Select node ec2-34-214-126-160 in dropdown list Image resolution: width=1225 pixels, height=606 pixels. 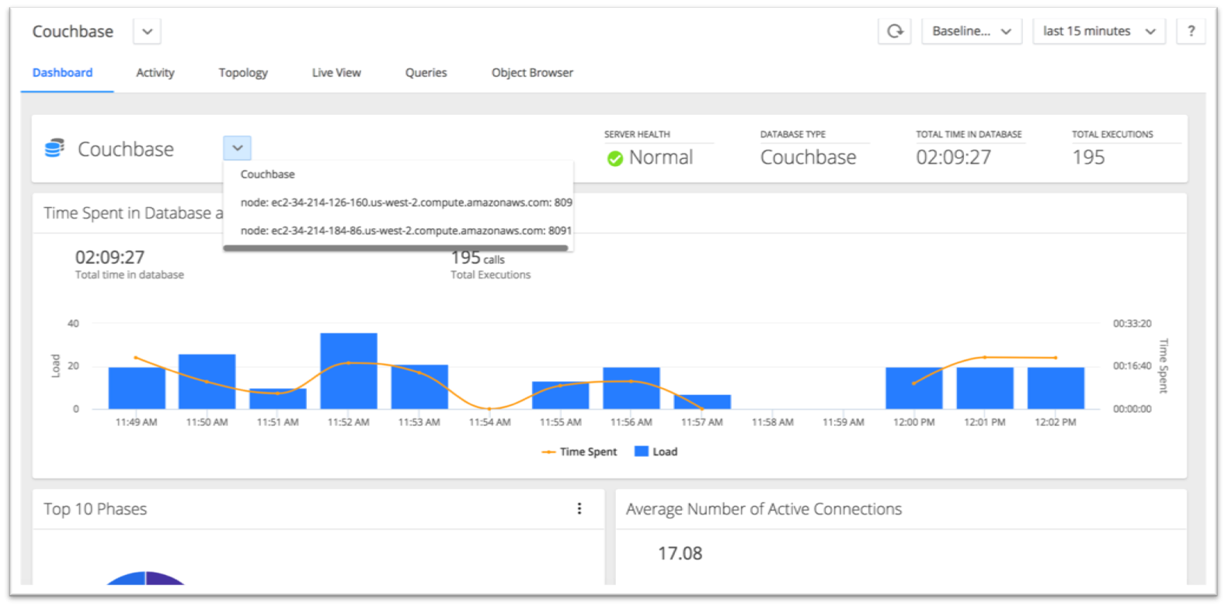398,203
